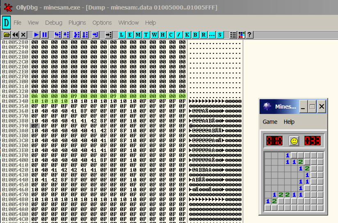Pause execution with the pause icon

(45, 35)
